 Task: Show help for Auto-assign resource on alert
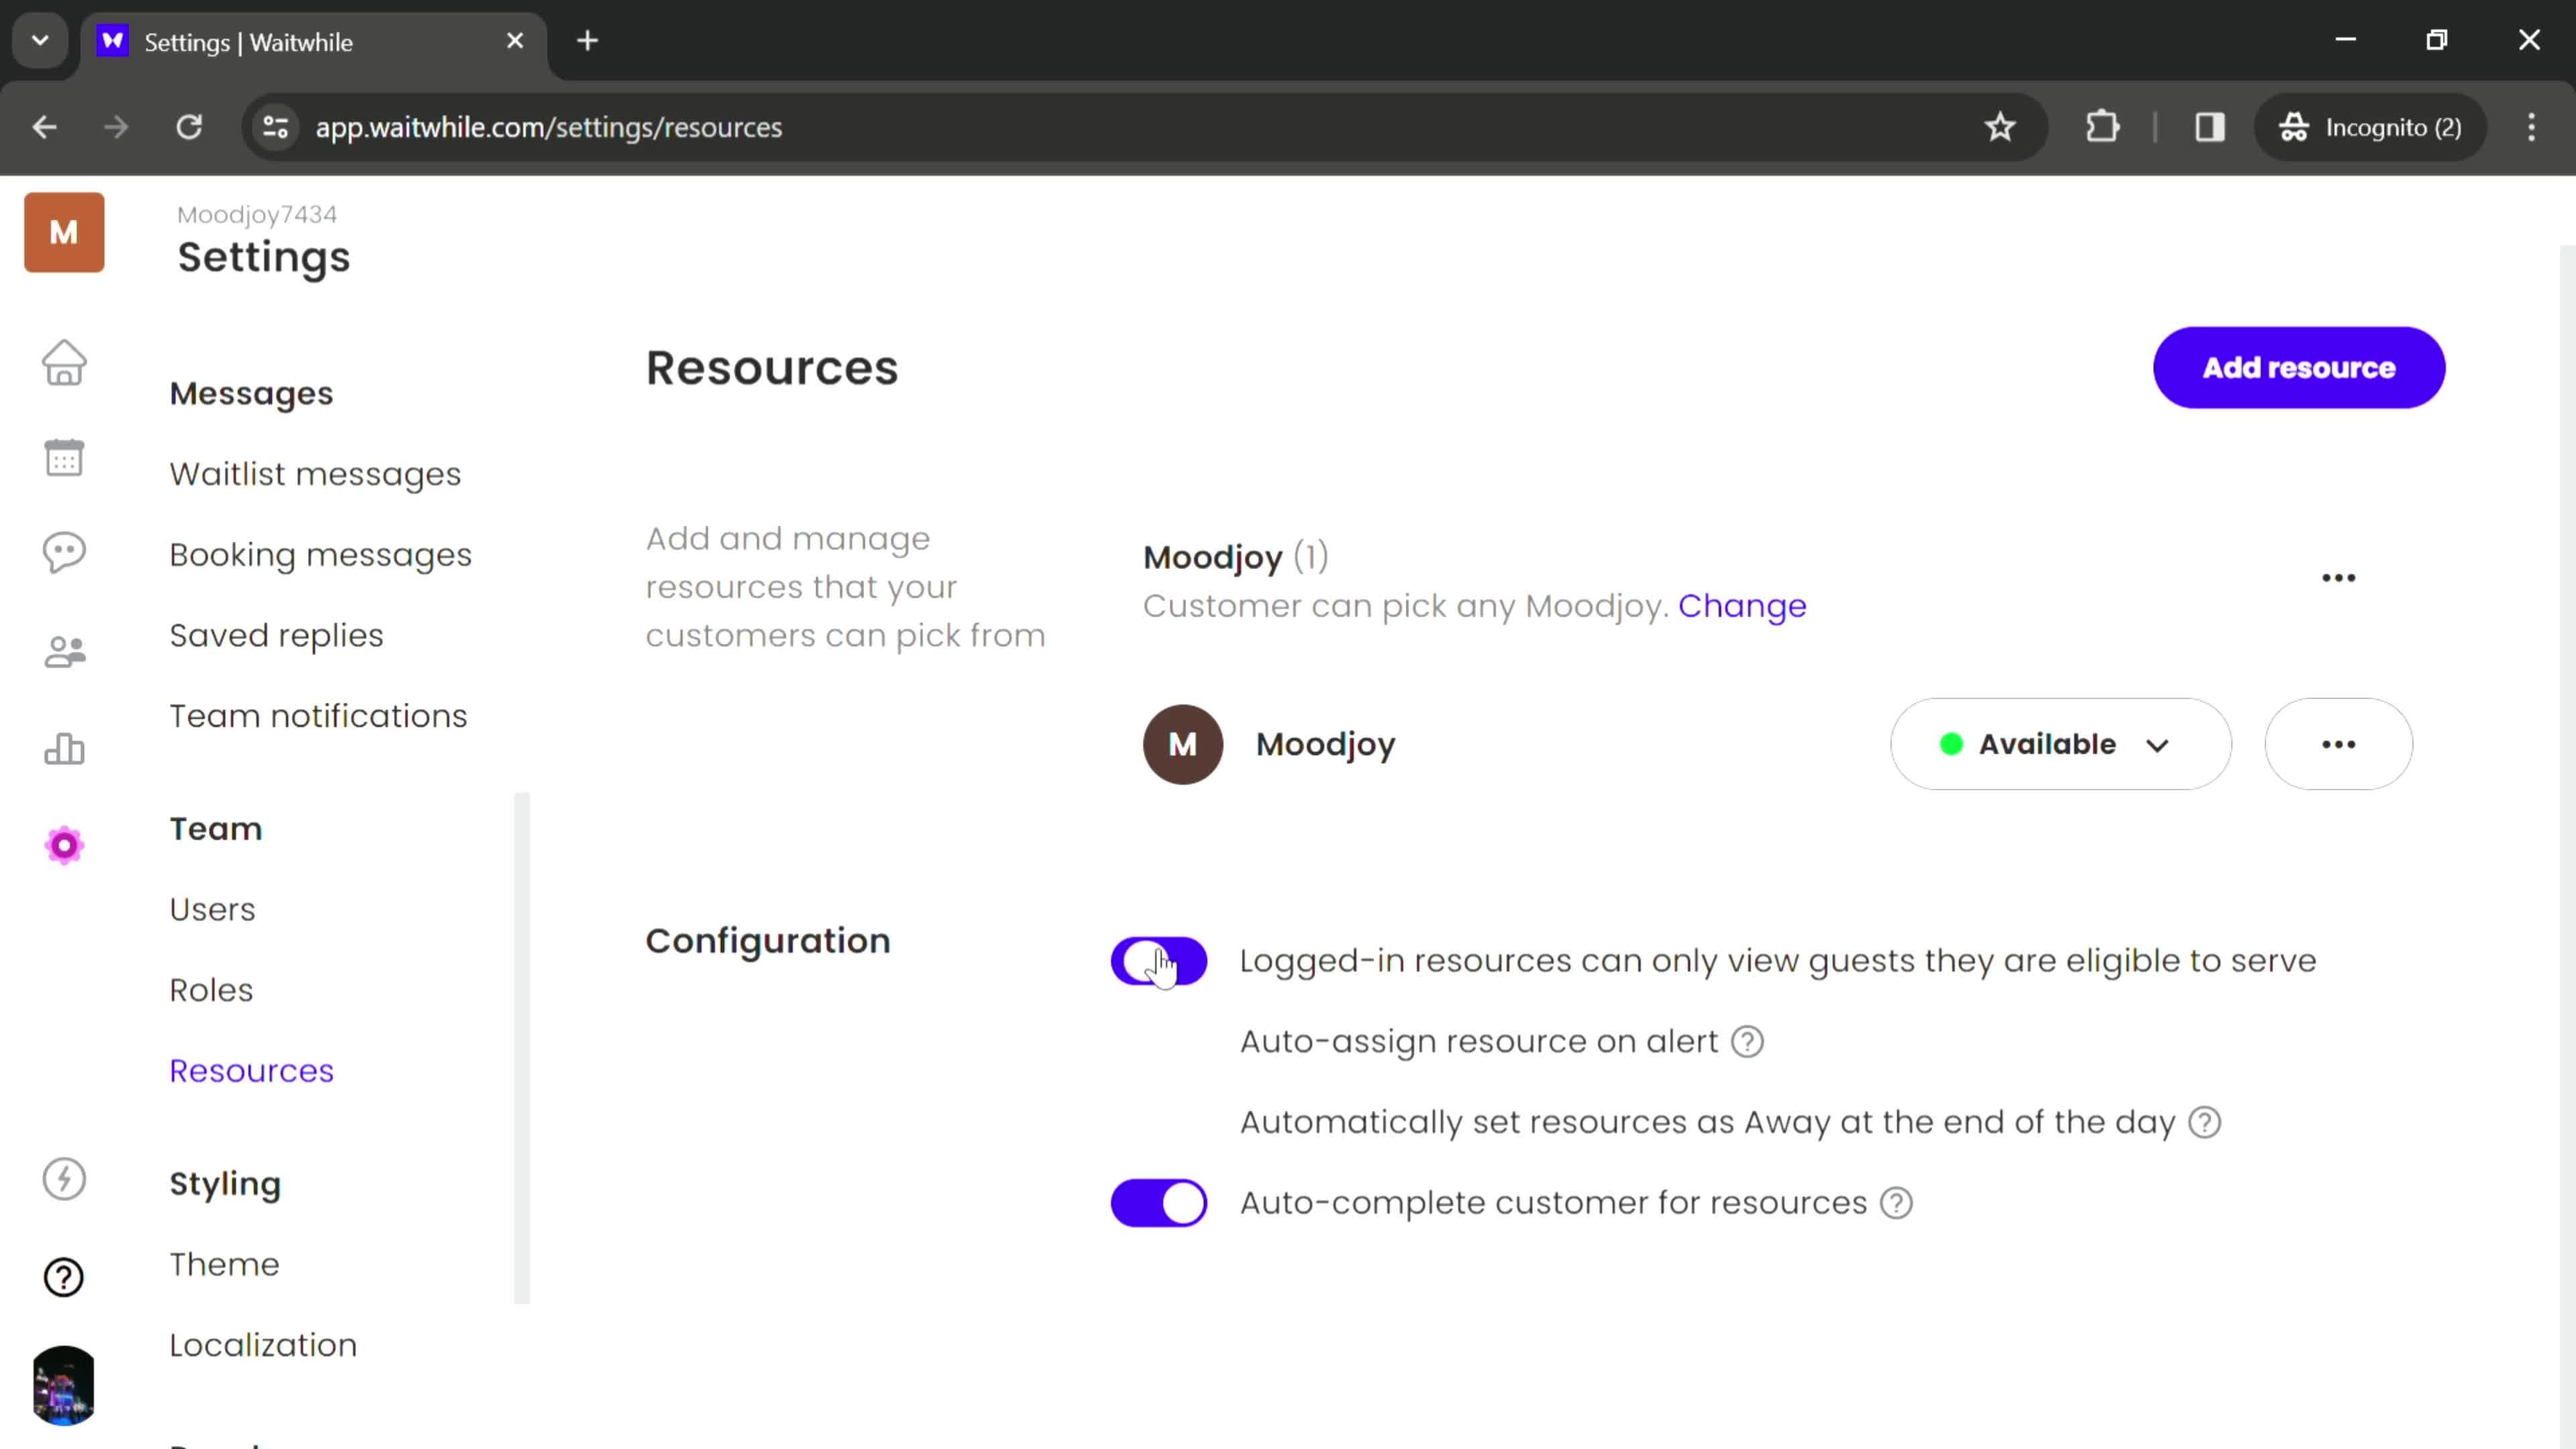(x=1747, y=1042)
